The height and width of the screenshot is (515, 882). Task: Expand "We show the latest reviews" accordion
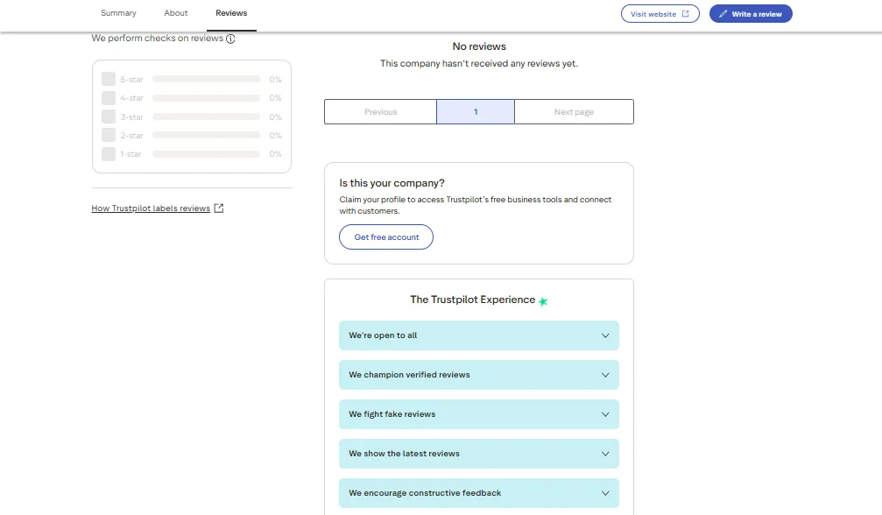pyautogui.click(x=479, y=454)
